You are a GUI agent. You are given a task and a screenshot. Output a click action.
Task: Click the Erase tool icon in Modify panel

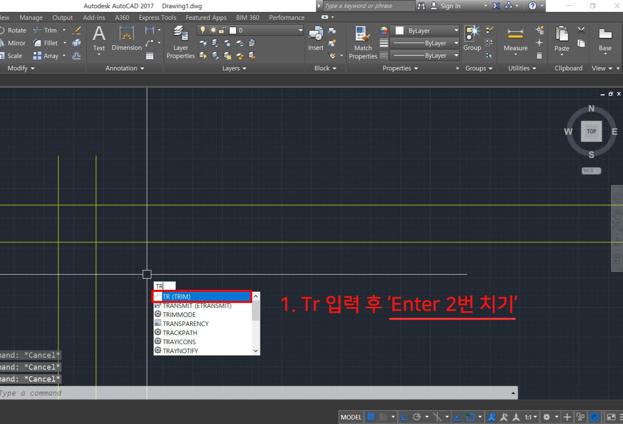77,30
